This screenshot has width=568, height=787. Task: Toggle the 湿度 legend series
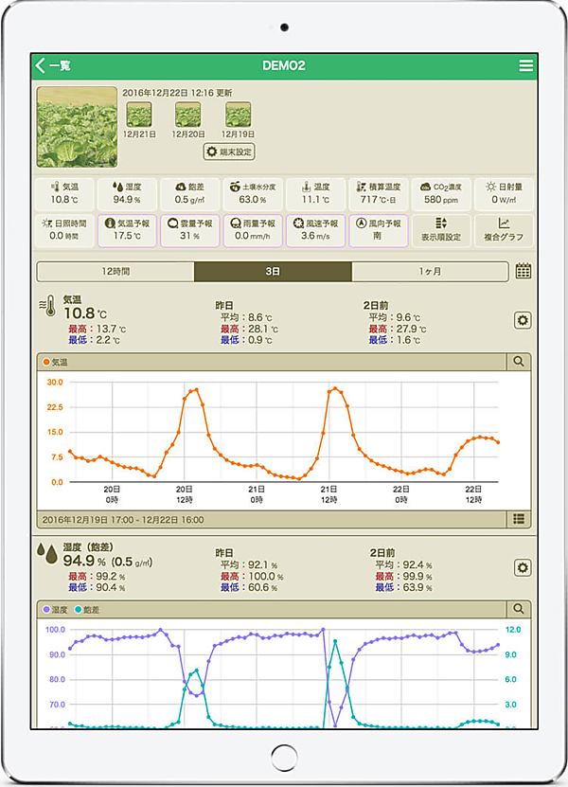click(x=56, y=609)
